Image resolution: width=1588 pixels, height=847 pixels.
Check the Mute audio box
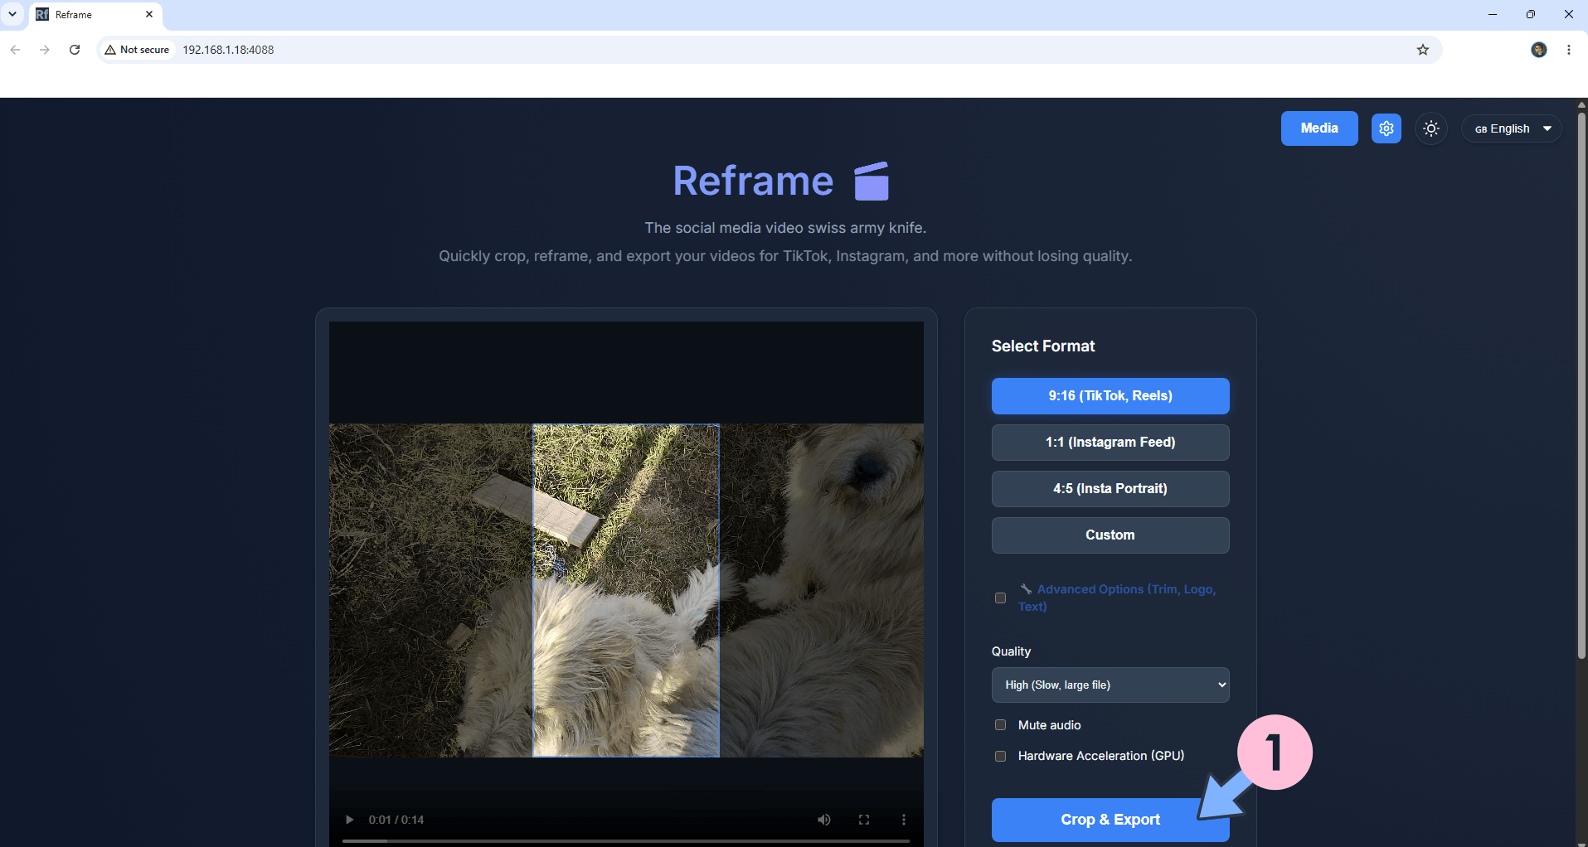pyautogui.click(x=1000, y=725)
